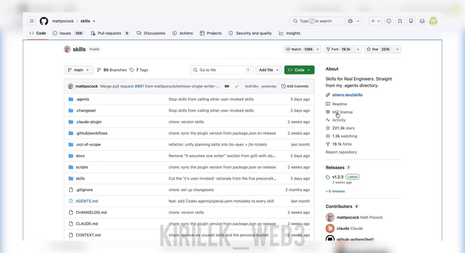Star the repository
Screen dimensions: 465x253
point(379,49)
